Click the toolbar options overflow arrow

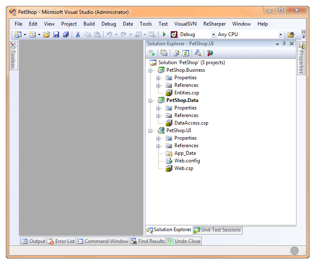coord(304,34)
